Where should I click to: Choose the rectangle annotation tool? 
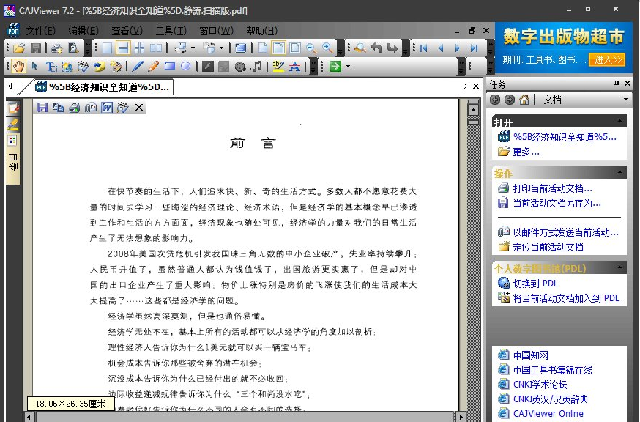pyautogui.click(x=170, y=67)
